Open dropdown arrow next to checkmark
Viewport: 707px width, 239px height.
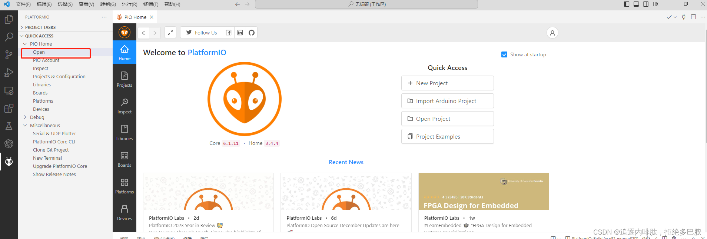tap(675, 17)
